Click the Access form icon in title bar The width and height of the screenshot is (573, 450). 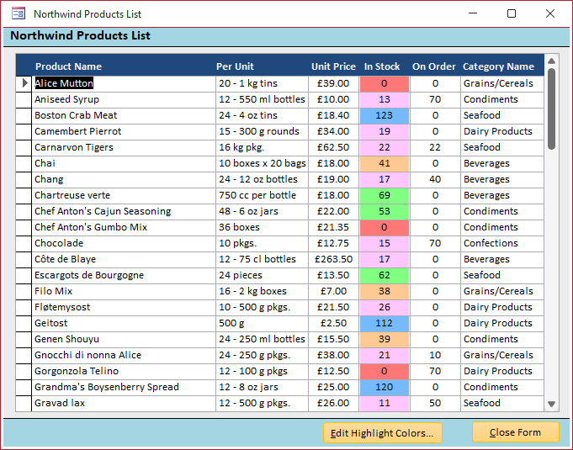pyautogui.click(x=19, y=14)
